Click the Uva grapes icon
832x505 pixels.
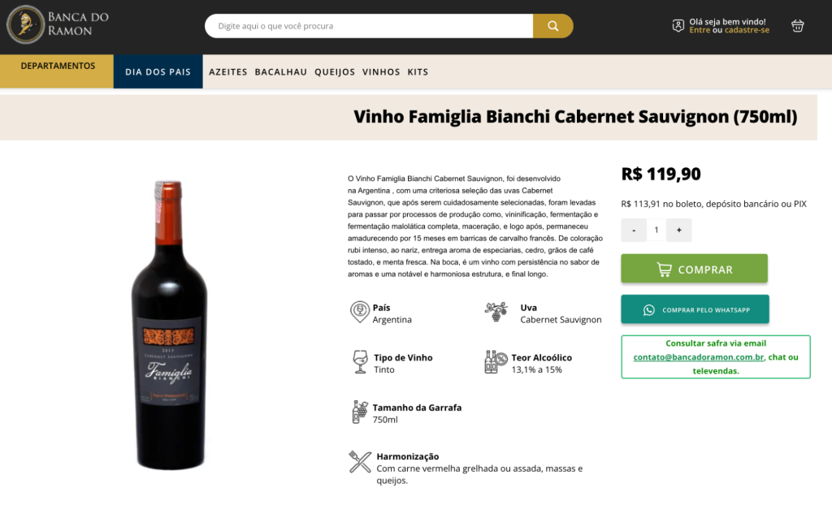(x=496, y=312)
